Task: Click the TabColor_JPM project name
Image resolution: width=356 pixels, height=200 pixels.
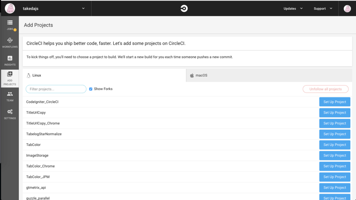Action: click(38, 177)
